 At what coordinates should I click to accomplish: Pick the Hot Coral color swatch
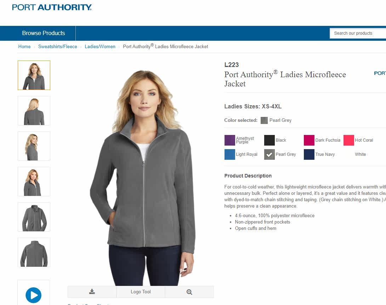pos(348,140)
